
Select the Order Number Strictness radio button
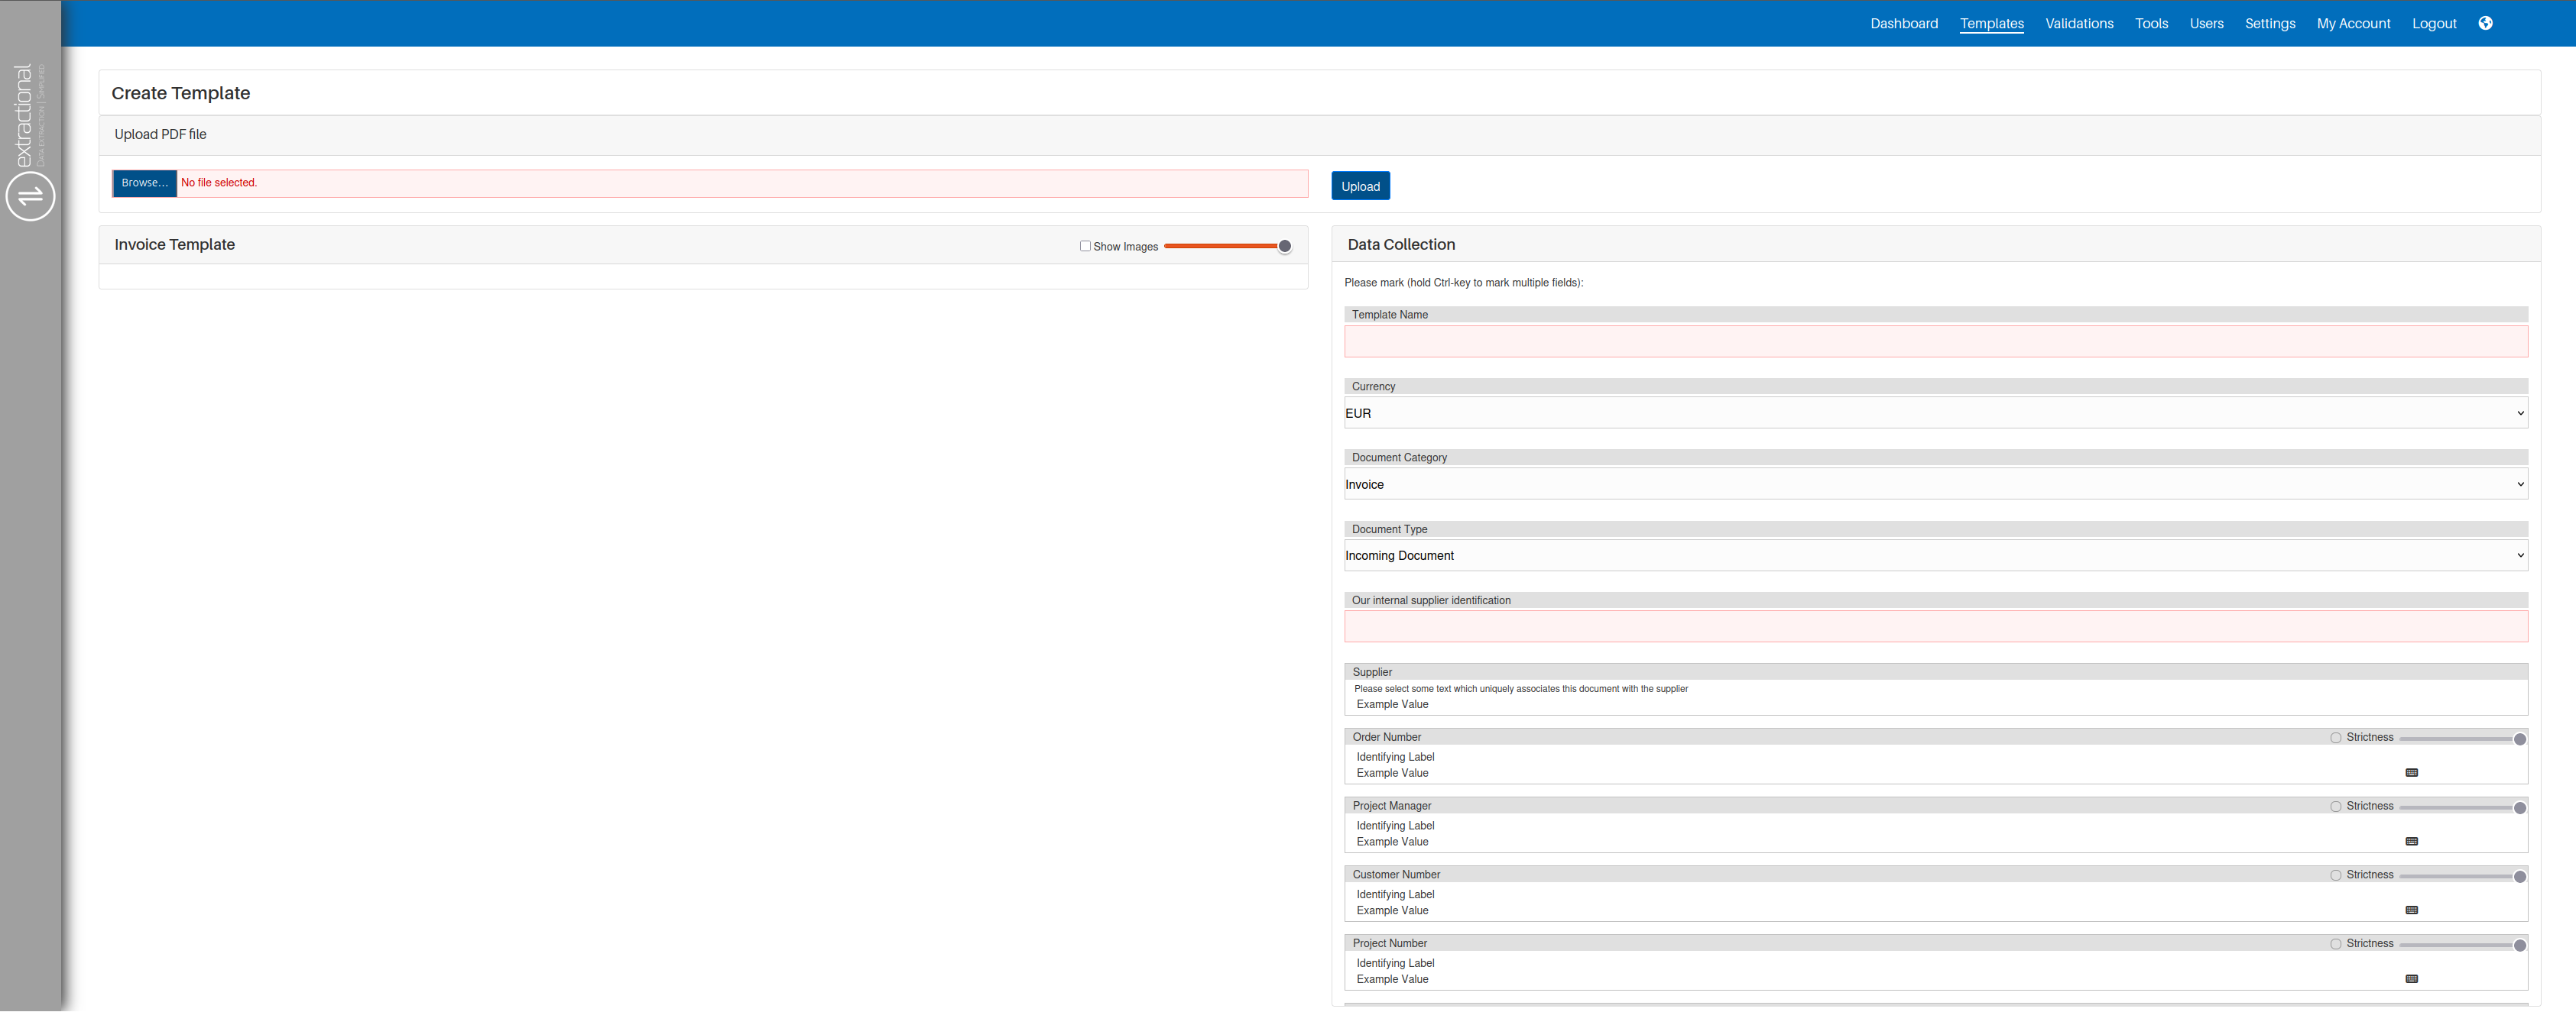2336,739
